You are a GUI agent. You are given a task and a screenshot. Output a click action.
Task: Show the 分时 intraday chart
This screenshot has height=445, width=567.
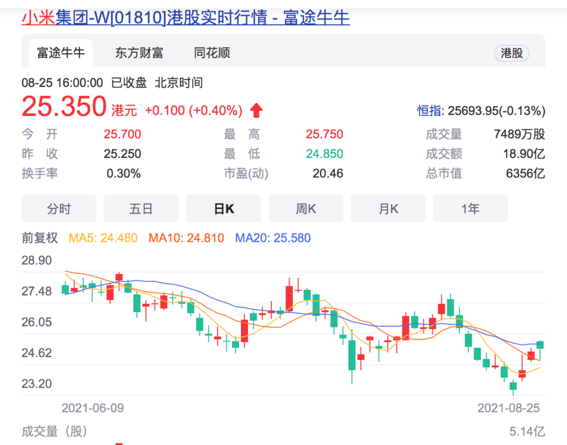59,209
